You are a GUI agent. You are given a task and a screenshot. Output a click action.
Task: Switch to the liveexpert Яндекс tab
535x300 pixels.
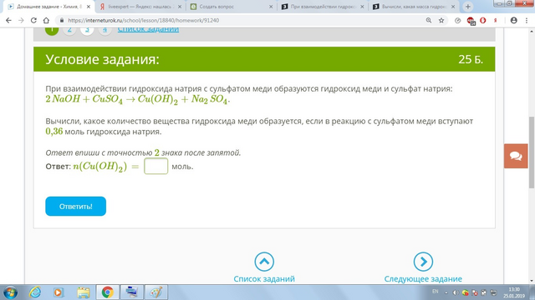(141, 7)
